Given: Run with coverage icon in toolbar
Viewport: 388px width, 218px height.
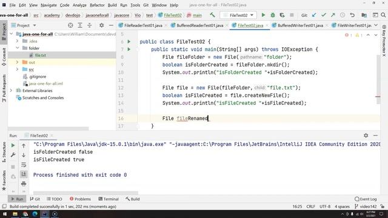Looking at the screenshot, I should pos(282,15).
